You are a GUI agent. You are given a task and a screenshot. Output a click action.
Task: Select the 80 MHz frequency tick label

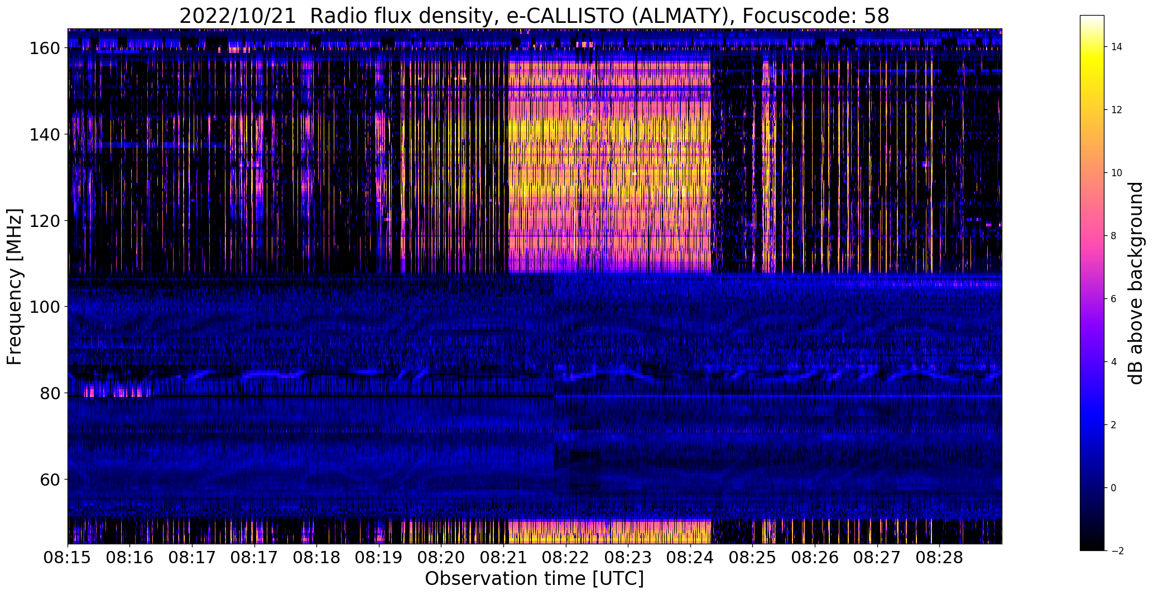point(50,393)
